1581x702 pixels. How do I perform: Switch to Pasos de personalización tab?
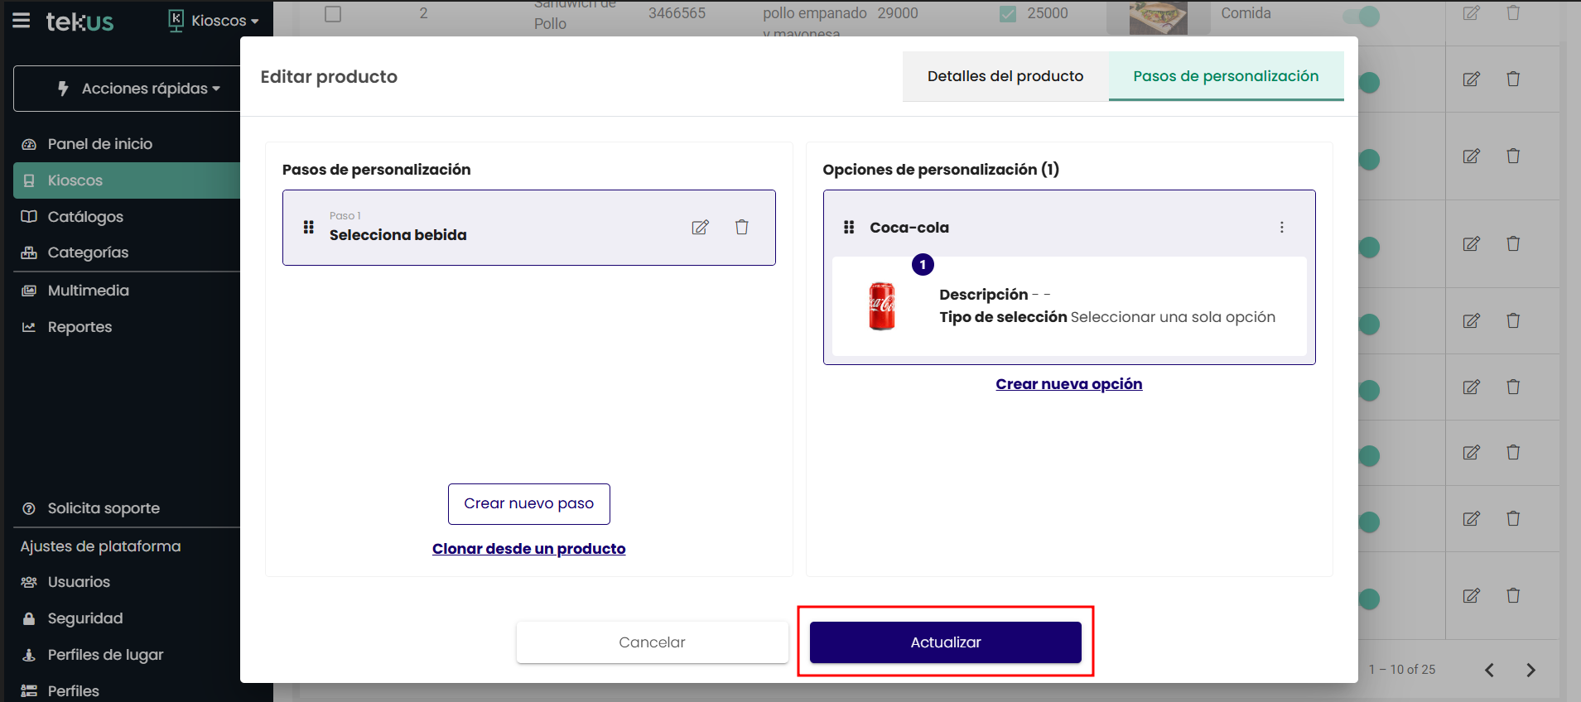[x=1226, y=76]
